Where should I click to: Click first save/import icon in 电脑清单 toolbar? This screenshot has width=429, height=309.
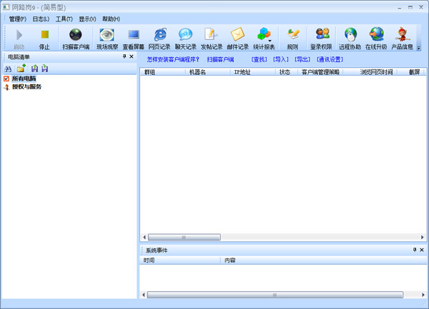point(34,69)
